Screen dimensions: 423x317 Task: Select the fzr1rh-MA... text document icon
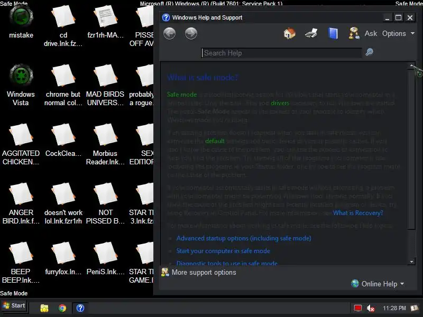click(x=105, y=22)
